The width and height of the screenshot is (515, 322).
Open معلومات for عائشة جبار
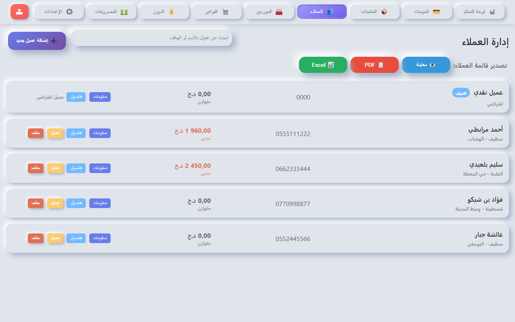[x=100, y=238]
